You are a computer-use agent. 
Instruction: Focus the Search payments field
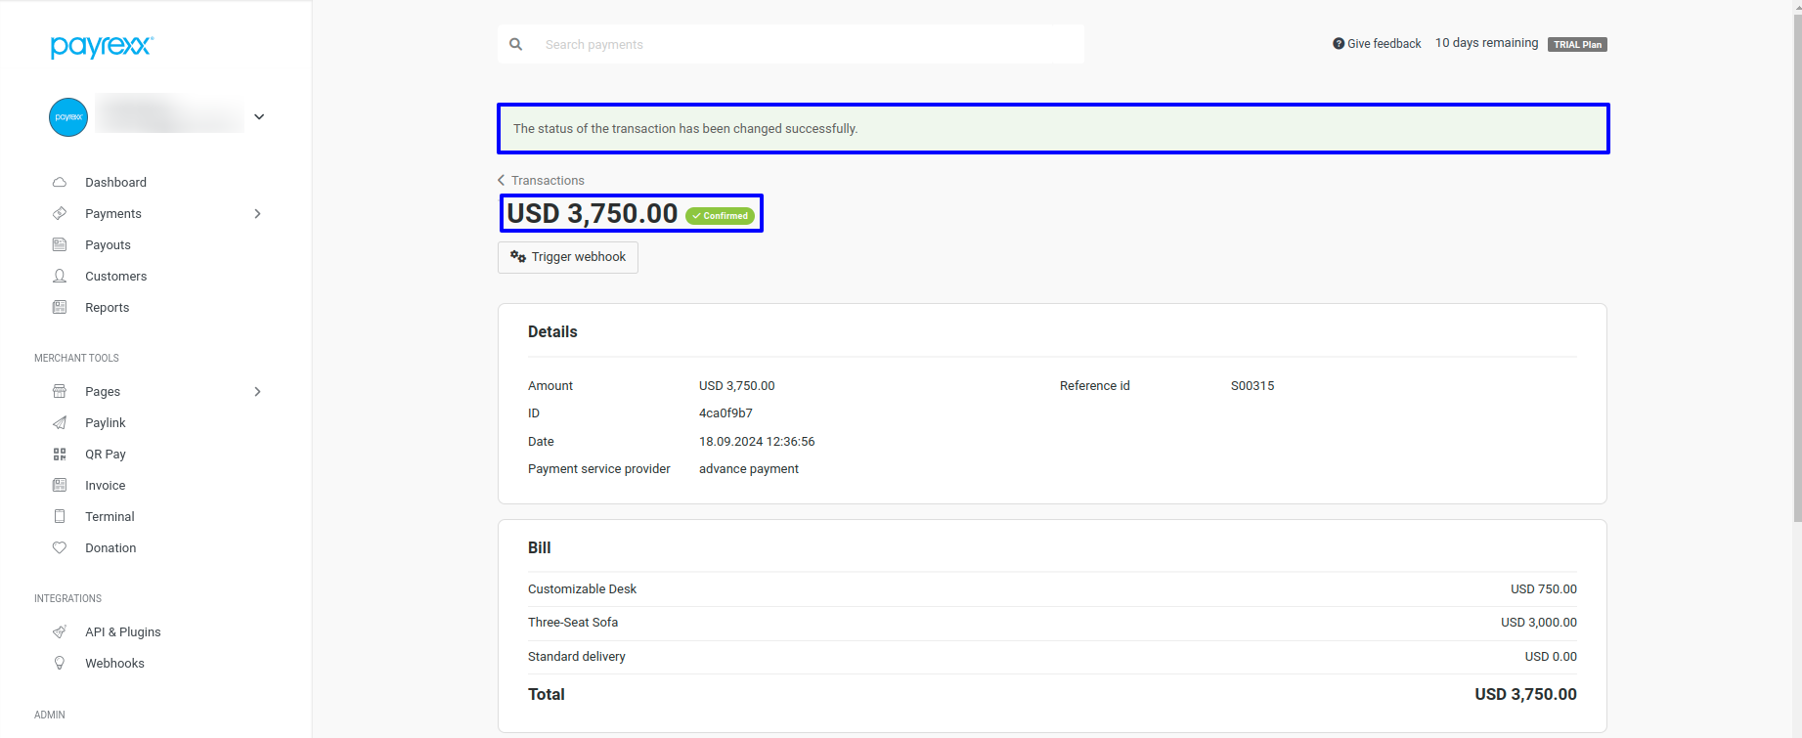(807, 44)
